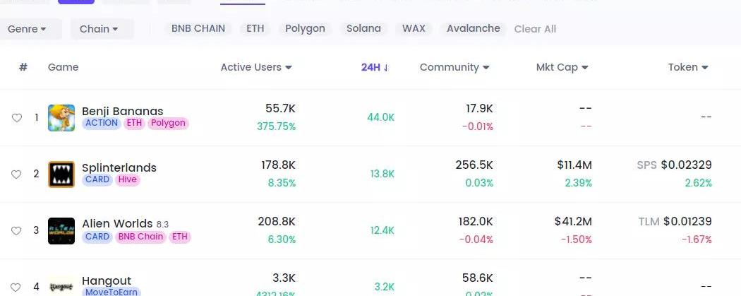
Task: Filter by the Solana chip
Action: [363, 29]
